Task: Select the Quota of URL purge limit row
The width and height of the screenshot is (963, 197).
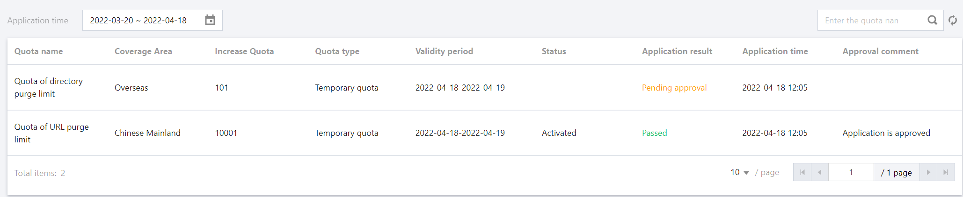Action: (51, 133)
